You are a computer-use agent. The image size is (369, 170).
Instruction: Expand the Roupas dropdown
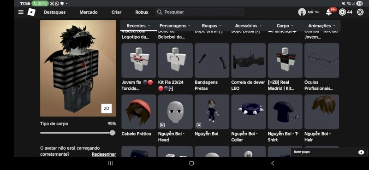212,26
